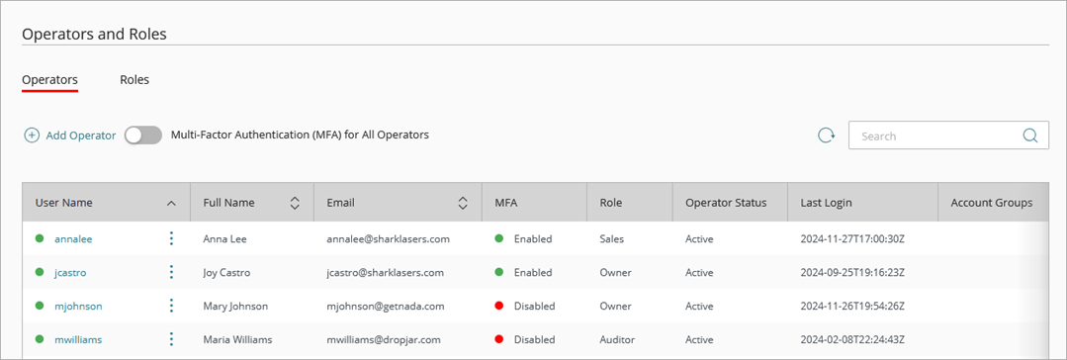
Task: Click last login 2024-02-08T22:24:43Z
Action: pyautogui.click(x=852, y=339)
